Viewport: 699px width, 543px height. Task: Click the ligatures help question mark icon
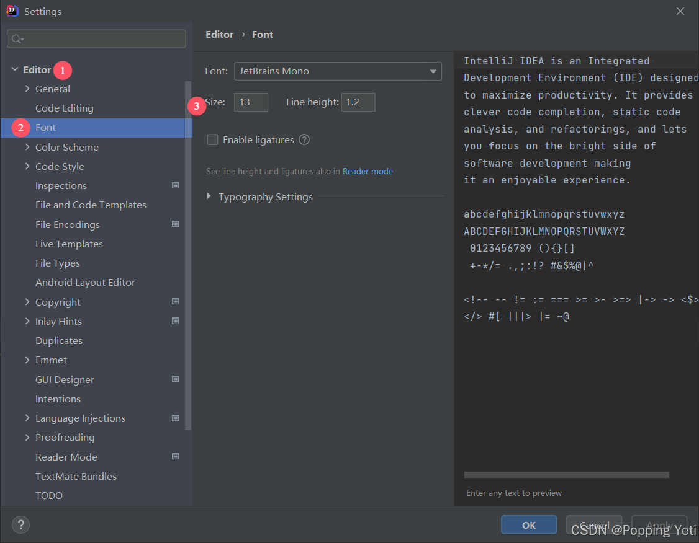point(304,139)
